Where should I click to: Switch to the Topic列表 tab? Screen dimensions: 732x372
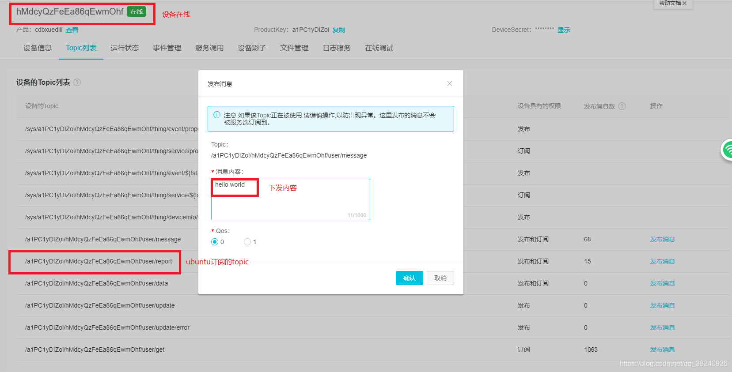coord(81,48)
